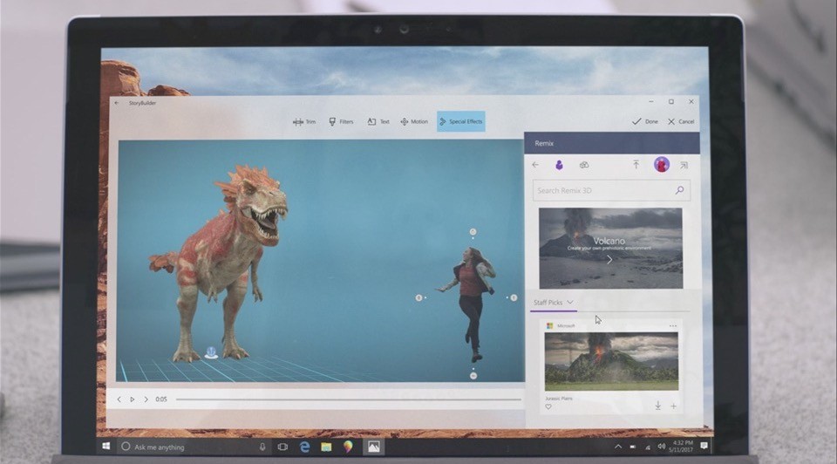Show hidden system tray icons
Screen dimensions: 837x464
point(618,447)
